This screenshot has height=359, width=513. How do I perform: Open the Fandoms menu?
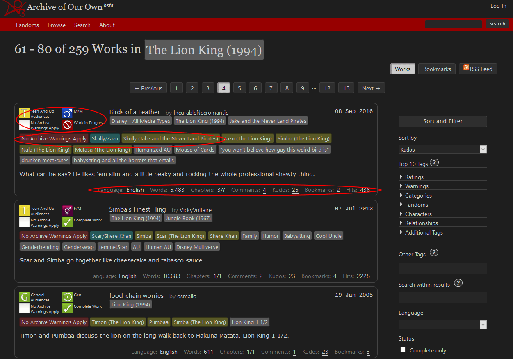point(27,25)
